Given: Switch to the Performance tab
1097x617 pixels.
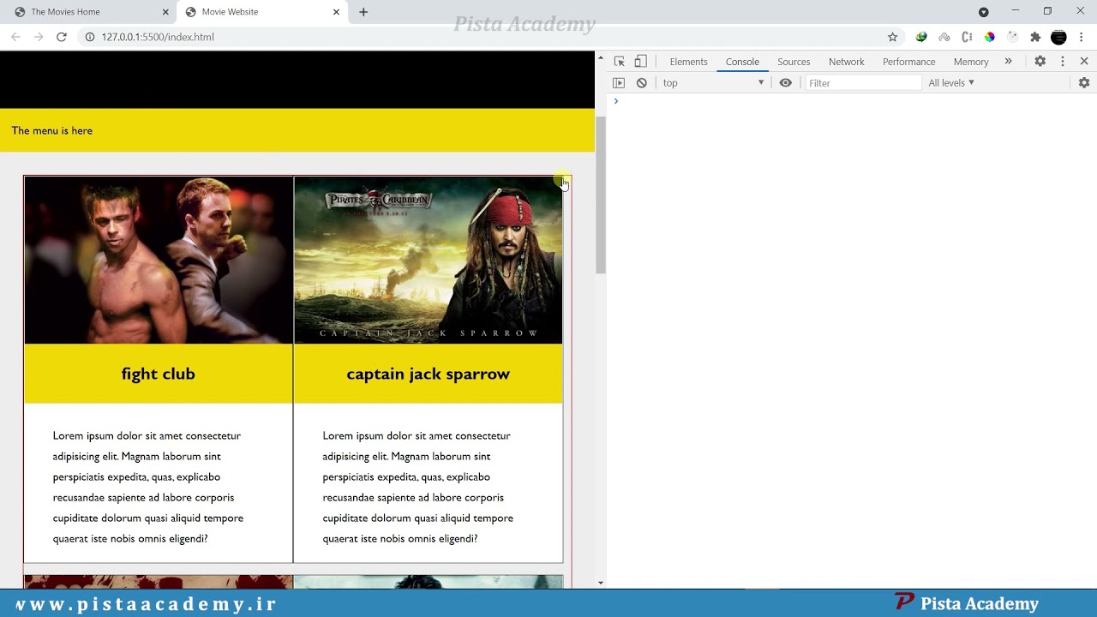Looking at the screenshot, I should [x=909, y=62].
